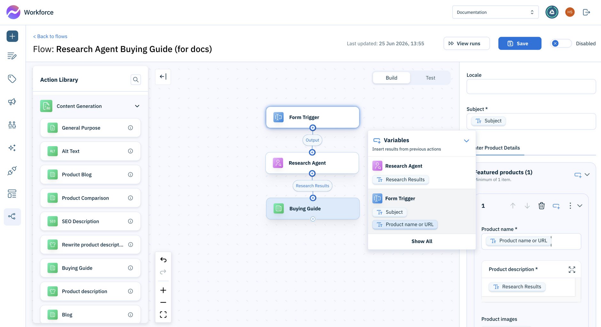Click the View runs button
This screenshot has width=601, height=327.
tap(466, 43)
